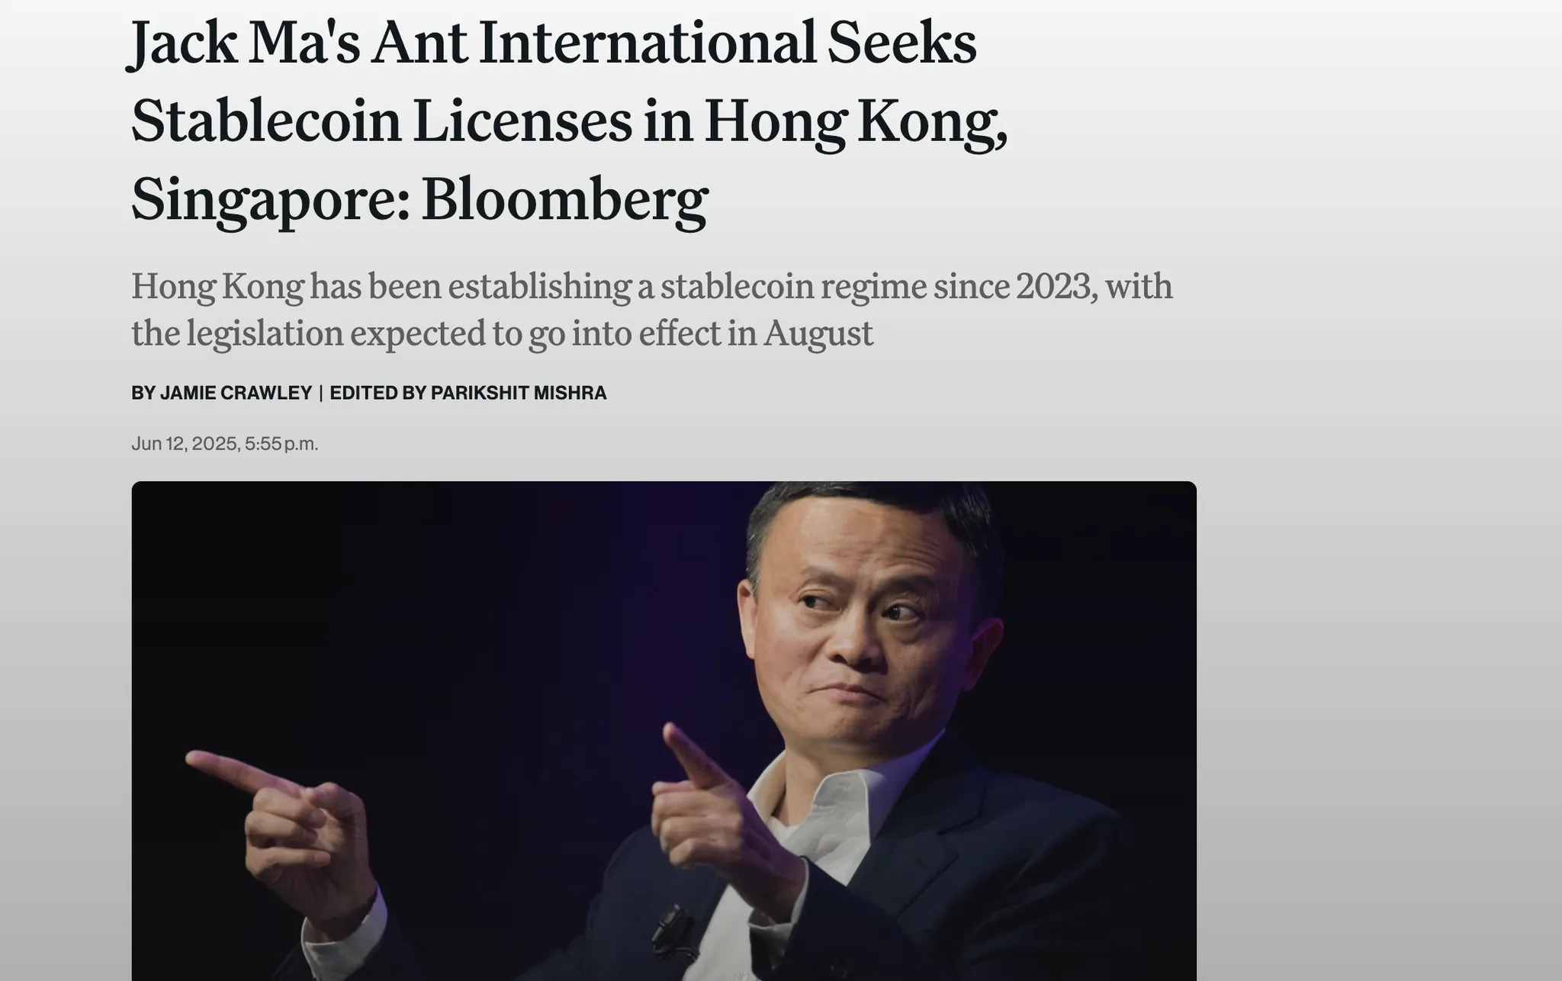Click the word August in the subheading
Screen dimensions: 1562x981
[818, 333]
